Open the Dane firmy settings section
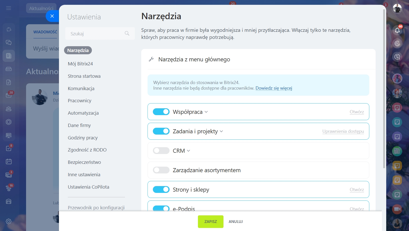 [79, 125]
